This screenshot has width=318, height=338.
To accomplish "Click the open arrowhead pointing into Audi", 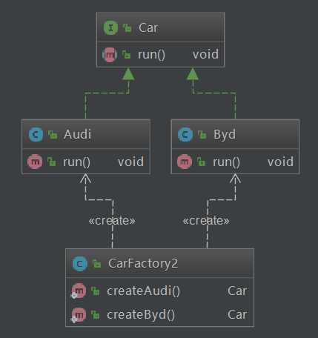I will (x=85, y=179).
